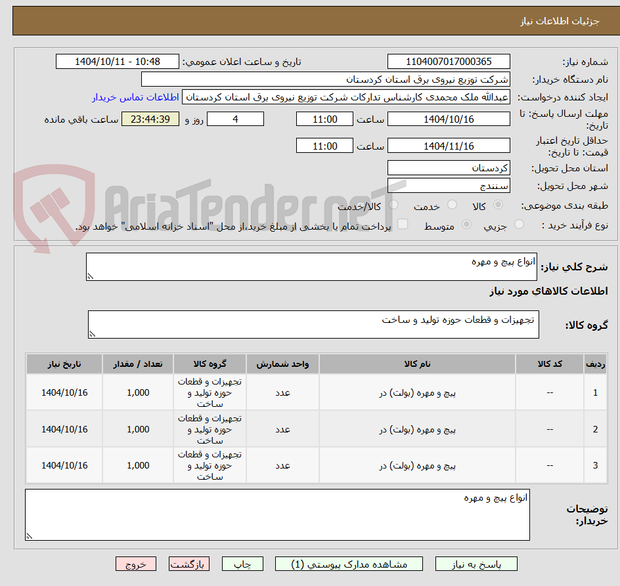Image resolution: width=620 pixels, height=586 pixels.
Task: Click need date 1404/10/16 in row 3
Action: coord(64,465)
